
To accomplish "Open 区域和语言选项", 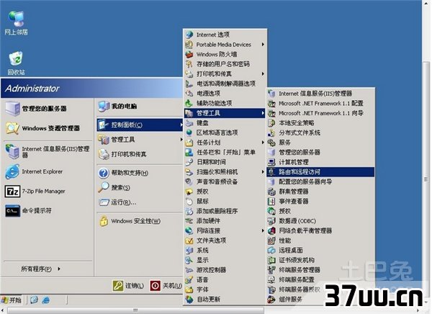I will point(225,133).
